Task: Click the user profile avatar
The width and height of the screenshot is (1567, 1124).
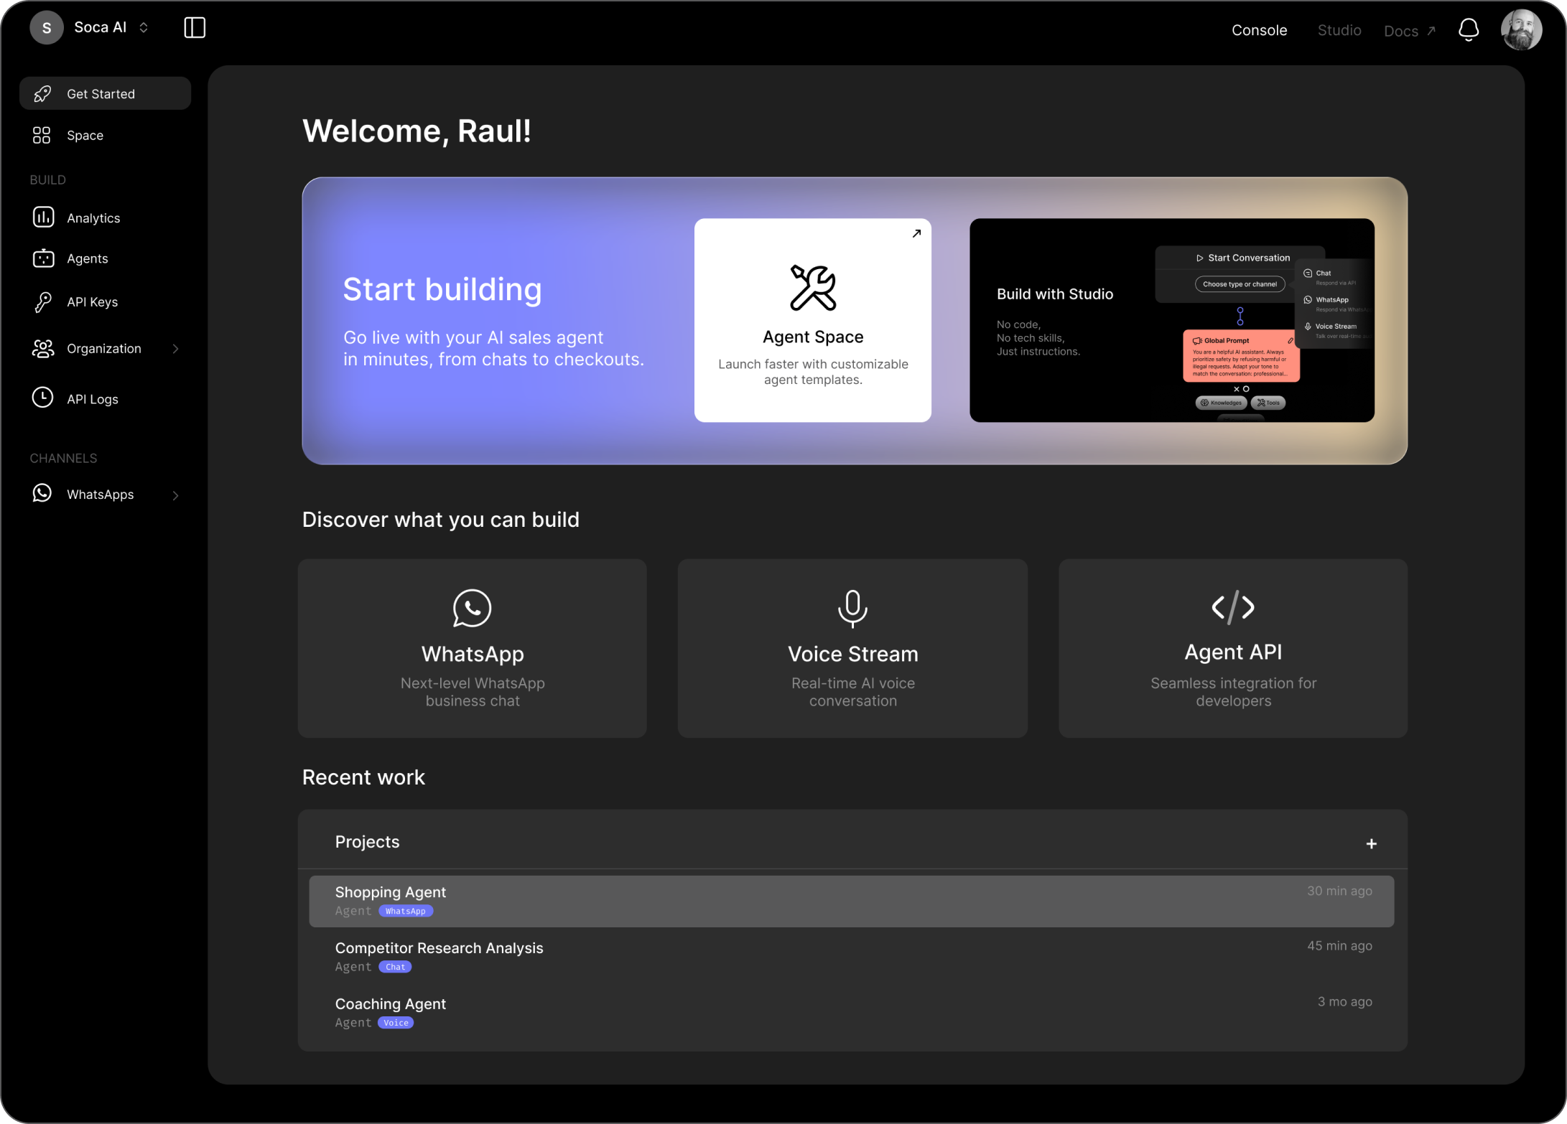Action: pyautogui.click(x=1520, y=29)
